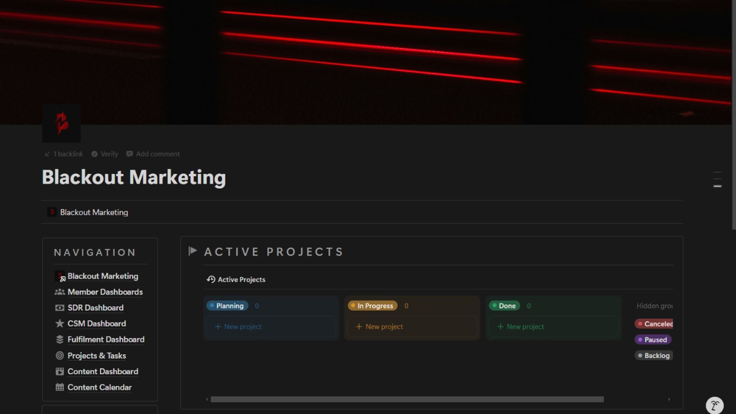This screenshot has height=414, width=736.
Task: Go to Content Calendar
Action: (100, 387)
